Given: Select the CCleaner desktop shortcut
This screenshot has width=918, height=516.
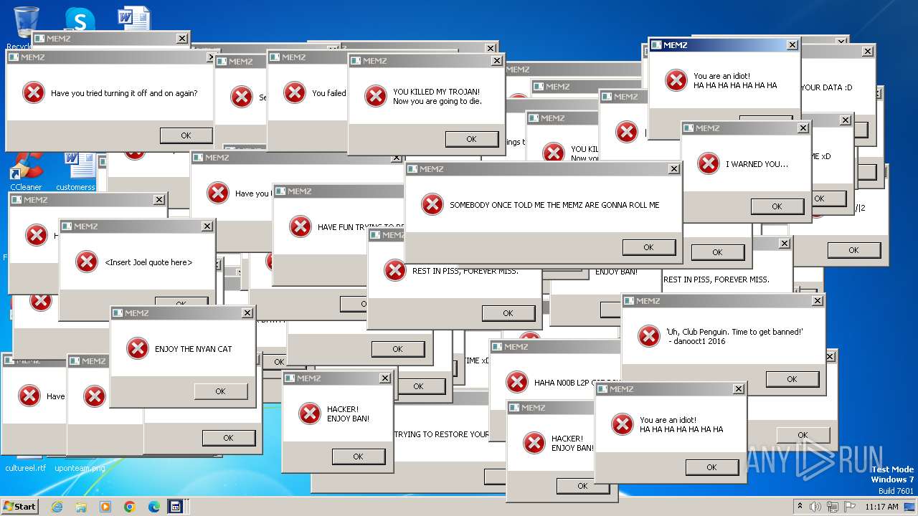Looking at the screenshot, I should [x=26, y=171].
